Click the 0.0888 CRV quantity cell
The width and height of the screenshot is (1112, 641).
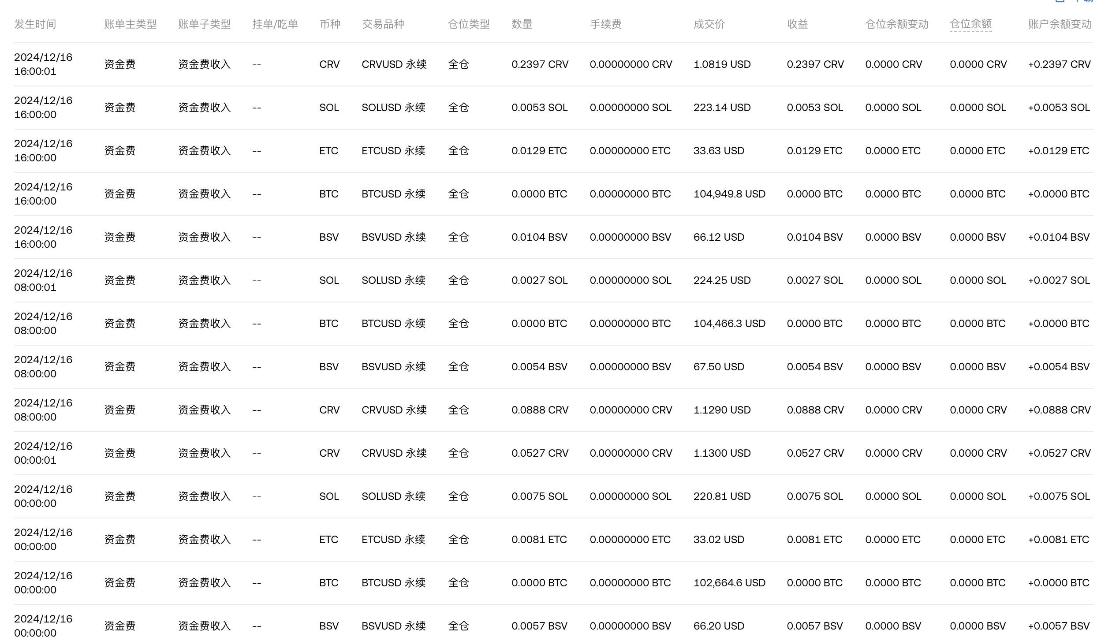pyautogui.click(x=540, y=410)
